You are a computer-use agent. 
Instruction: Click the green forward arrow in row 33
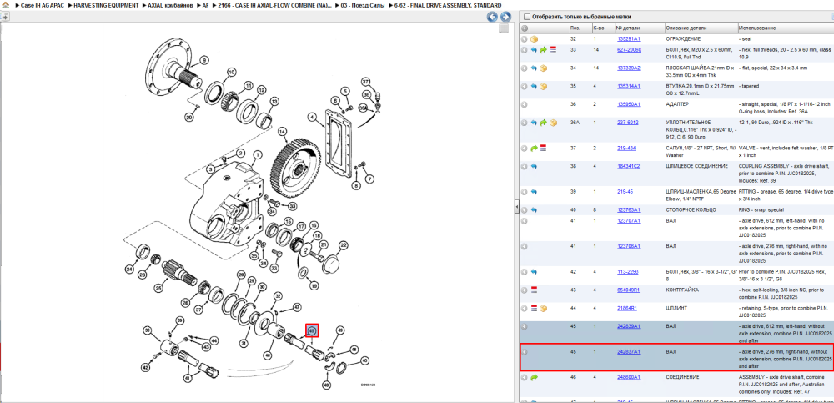[x=543, y=49]
